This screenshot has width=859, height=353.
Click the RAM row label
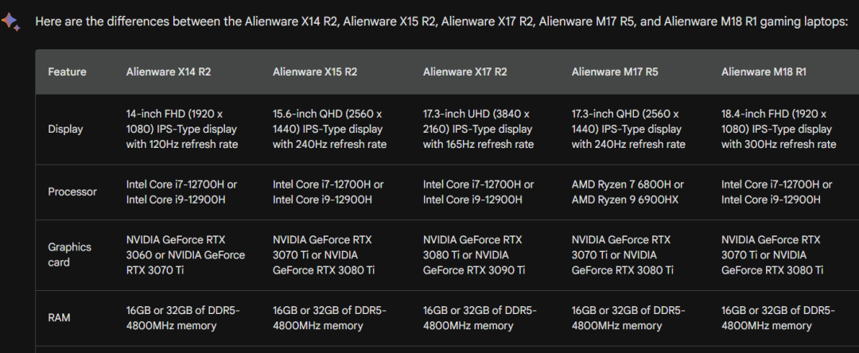[59, 317]
